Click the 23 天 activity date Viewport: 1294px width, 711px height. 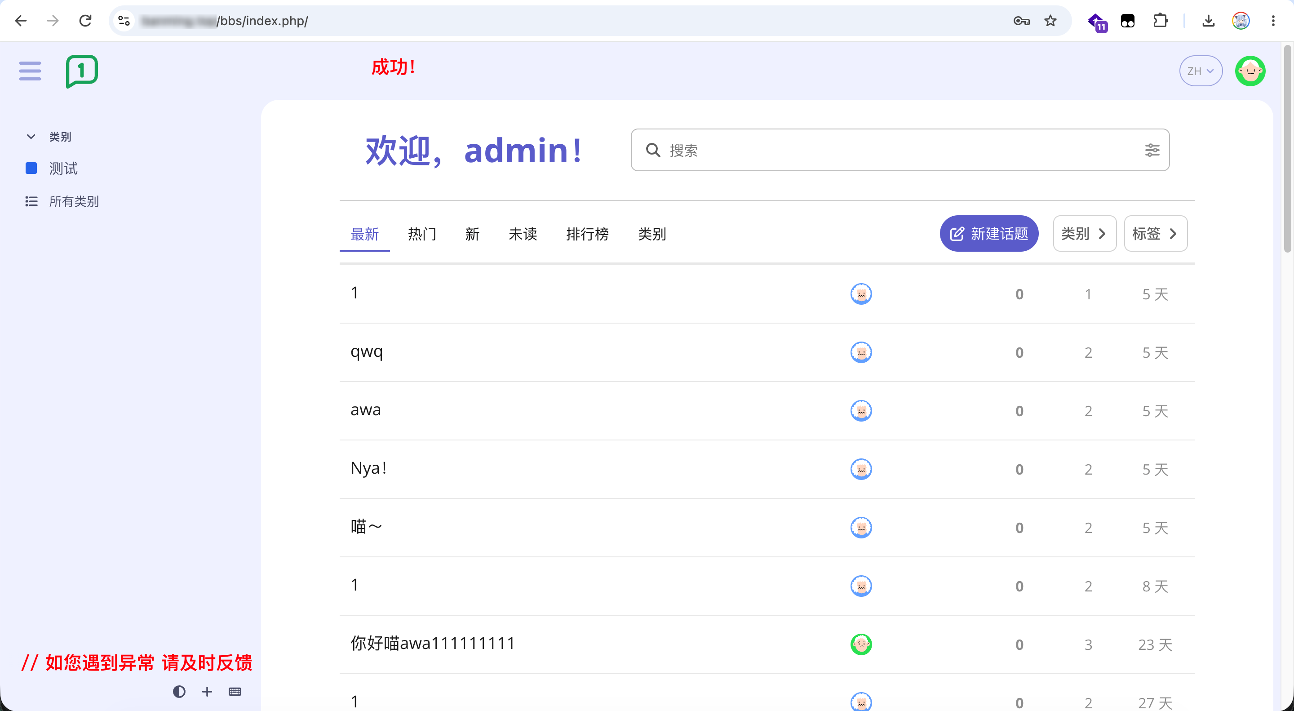tap(1155, 644)
